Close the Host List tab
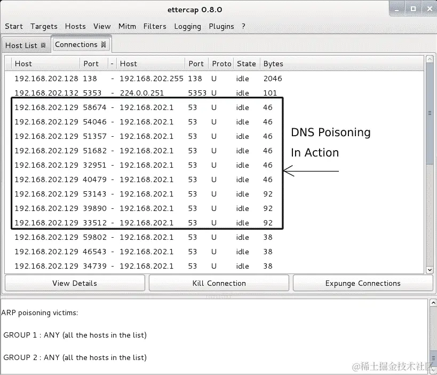Image resolution: width=437 pixels, height=375 pixels. pyautogui.click(x=43, y=45)
